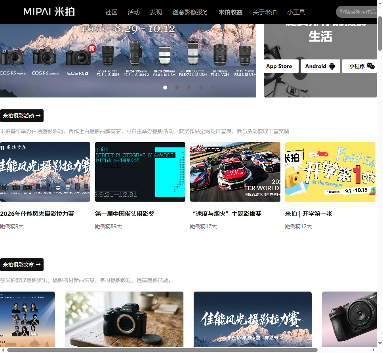Open the 活动 menu item
Image resolution: width=383 pixels, height=353 pixels.
pos(133,12)
